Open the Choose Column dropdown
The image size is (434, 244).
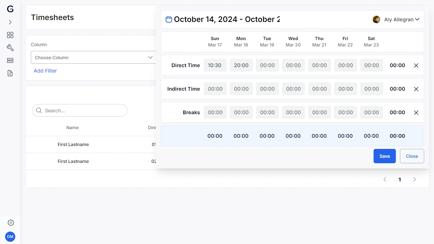pos(93,58)
